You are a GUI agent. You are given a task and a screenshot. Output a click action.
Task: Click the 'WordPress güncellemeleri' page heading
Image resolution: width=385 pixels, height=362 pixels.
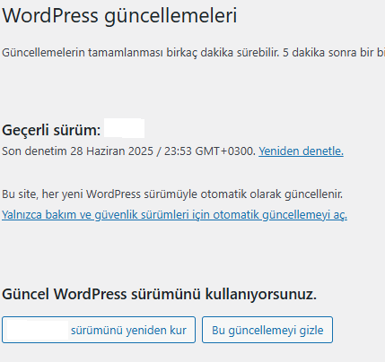click(x=119, y=15)
